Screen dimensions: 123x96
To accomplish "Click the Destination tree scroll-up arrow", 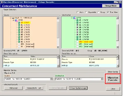I will (x=117, y=18).
